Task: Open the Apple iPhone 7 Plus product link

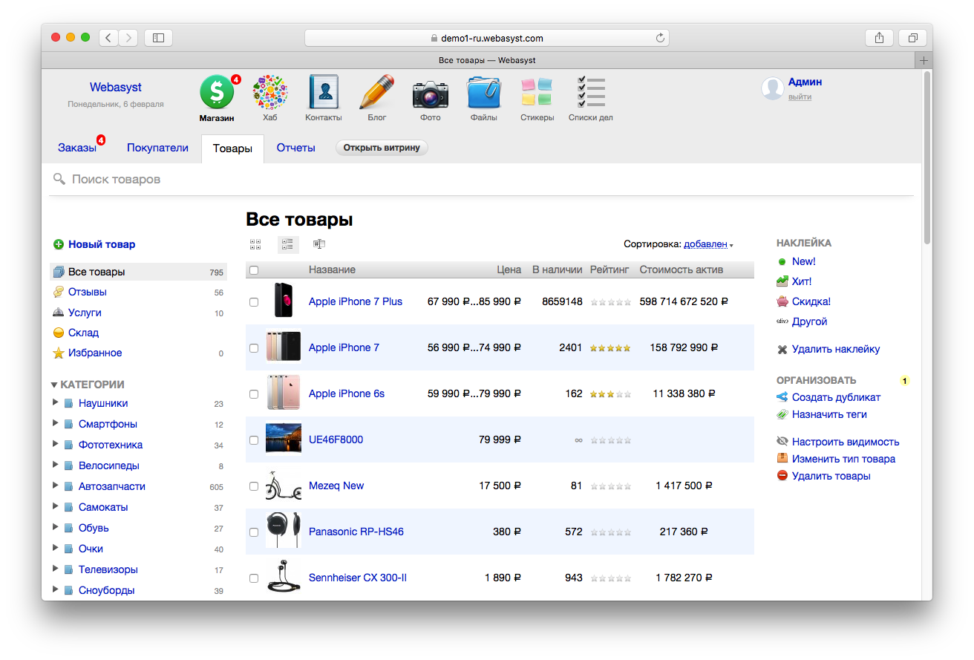Action: pos(356,301)
